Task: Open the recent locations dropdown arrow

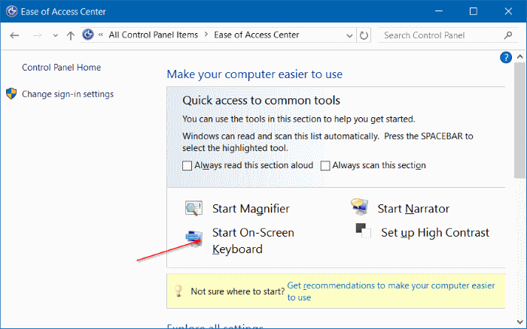Action: 53,35
